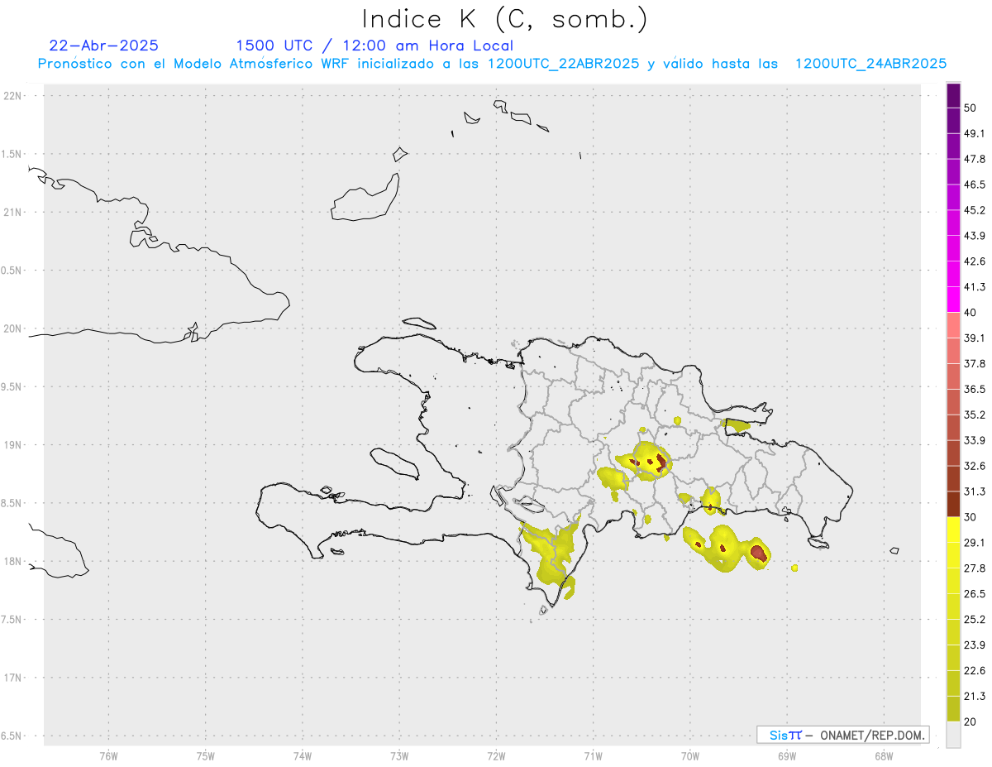Pick the bright yellow swatch between 29.1 and 30
The image size is (992, 767).
(x=953, y=530)
